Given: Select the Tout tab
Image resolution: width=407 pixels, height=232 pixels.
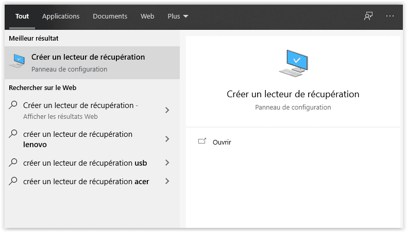Looking at the screenshot, I should (x=22, y=16).
